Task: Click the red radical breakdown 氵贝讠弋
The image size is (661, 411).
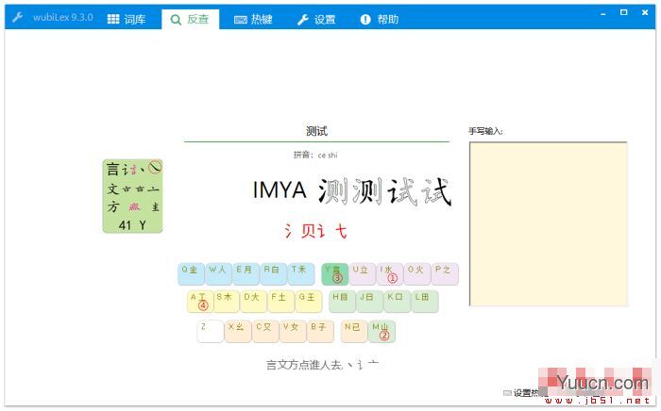Action: [x=315, y=231]
